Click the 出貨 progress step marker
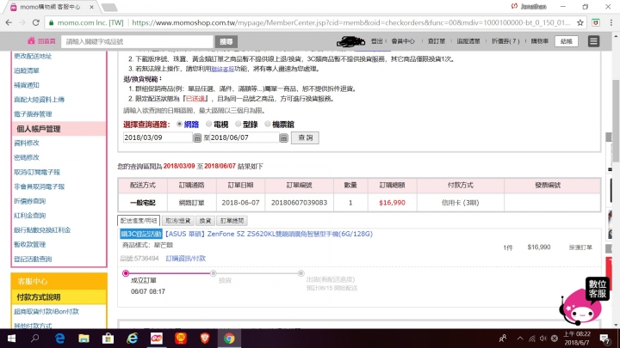 click(301, 273)
